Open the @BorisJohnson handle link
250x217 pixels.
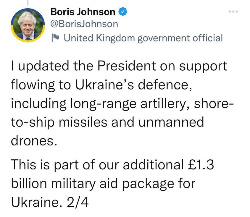click(x=84, y=24)
